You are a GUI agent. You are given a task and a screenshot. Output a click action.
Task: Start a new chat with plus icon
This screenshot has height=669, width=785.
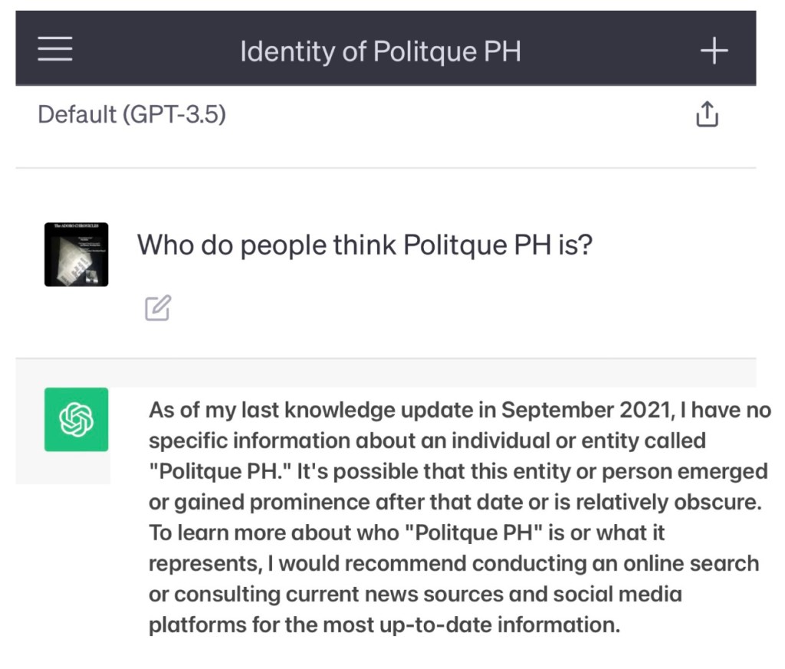pos(714,51)
